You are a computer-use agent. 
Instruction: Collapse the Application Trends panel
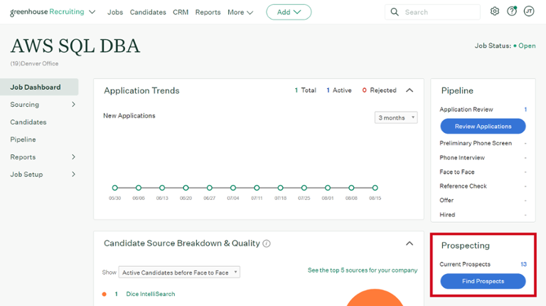tap(409, 90)
